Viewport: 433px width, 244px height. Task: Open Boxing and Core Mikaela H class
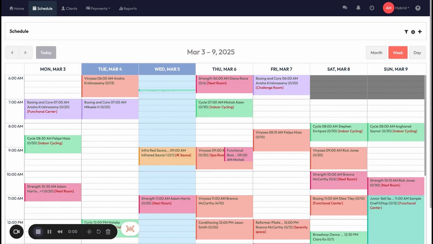[x=110, y=109]
